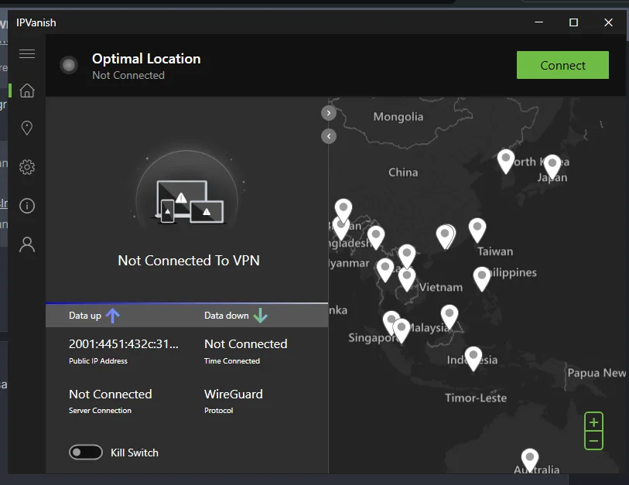Minimize the IPVanish window
Screen dimensions: 629x485
pos(538,22)
